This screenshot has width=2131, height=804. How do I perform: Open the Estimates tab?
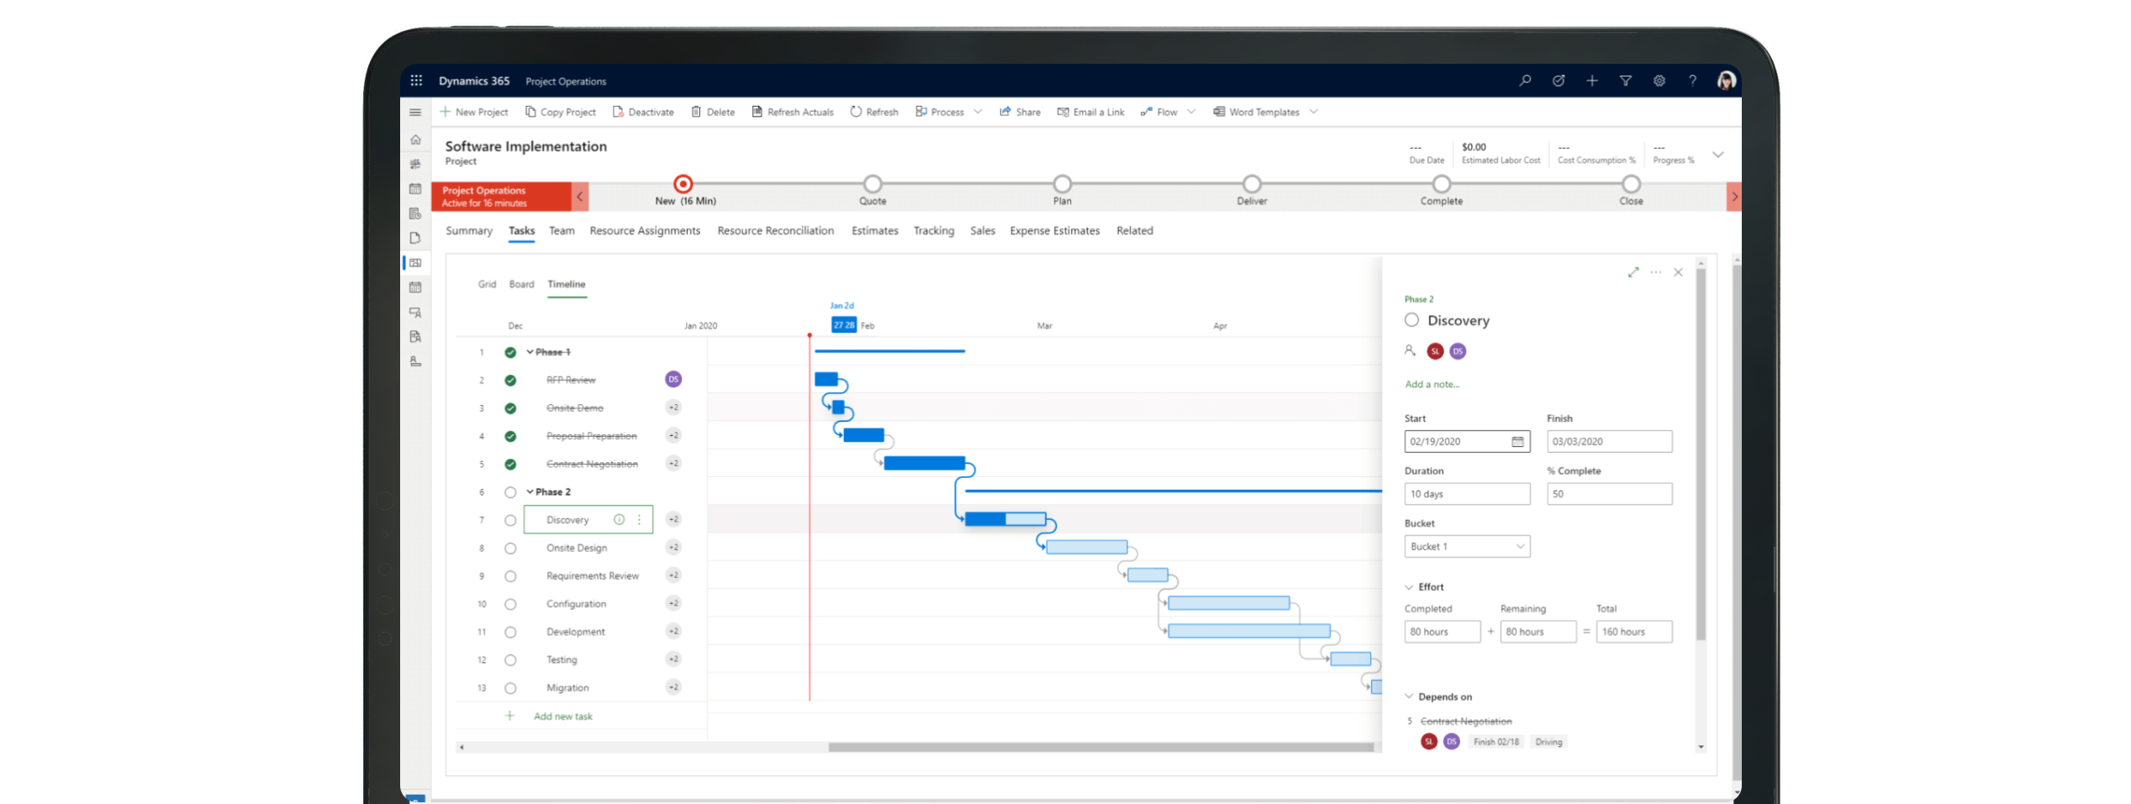pyautogui.click(x=874, y=230)
